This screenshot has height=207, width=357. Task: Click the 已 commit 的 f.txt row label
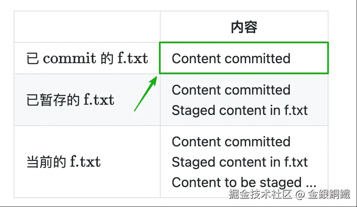click(87, 58)
